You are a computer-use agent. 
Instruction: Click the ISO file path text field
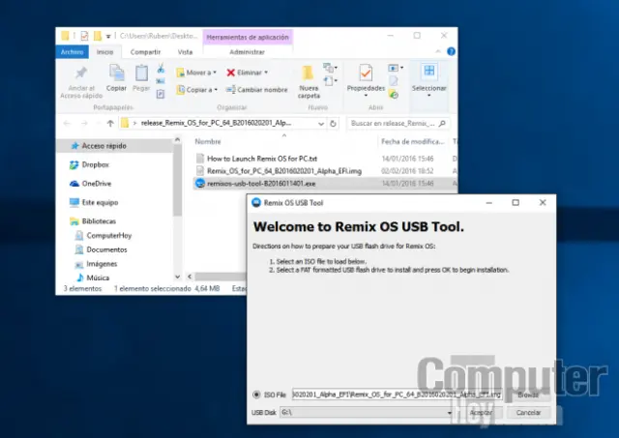(x=397, y=394)
